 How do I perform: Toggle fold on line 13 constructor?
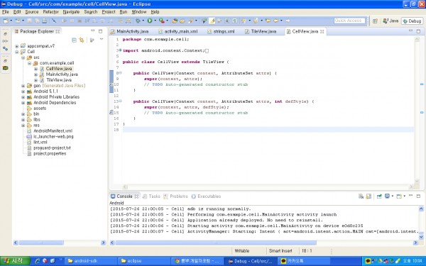click(x=121, y=101)
